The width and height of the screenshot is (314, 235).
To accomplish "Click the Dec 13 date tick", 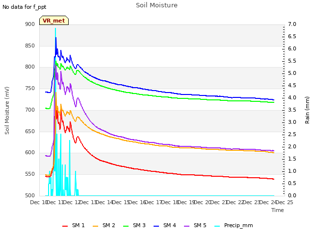I will coord(88,202).
